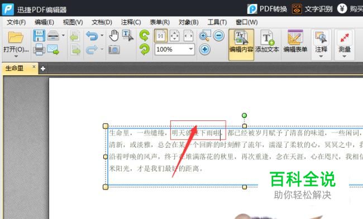Open the 窗口(W) menu

246,22
